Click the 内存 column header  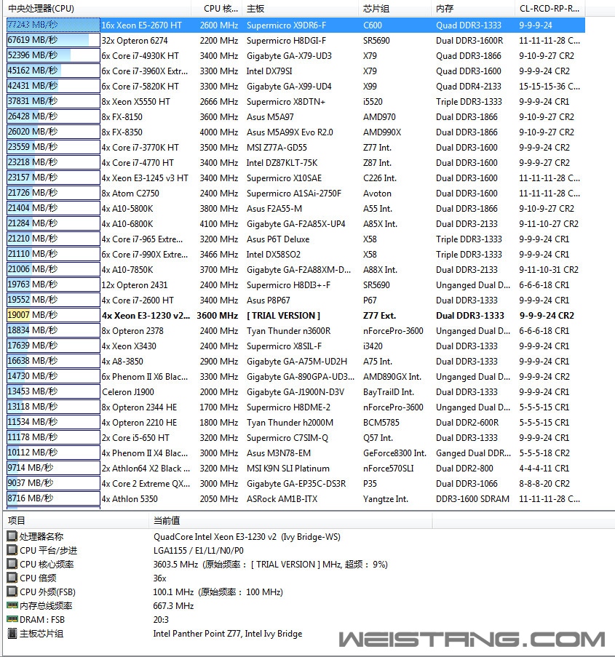click(x=445, y=9)
